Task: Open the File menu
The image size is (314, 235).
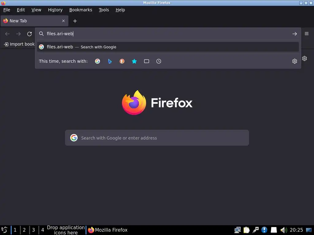Action: click(7, 10)
